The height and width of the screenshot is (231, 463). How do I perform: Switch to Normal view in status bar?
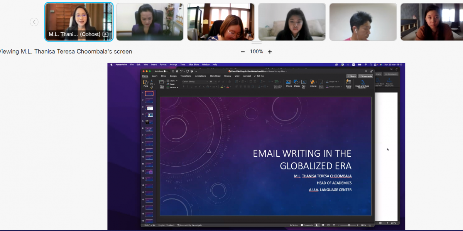(317, 225)
